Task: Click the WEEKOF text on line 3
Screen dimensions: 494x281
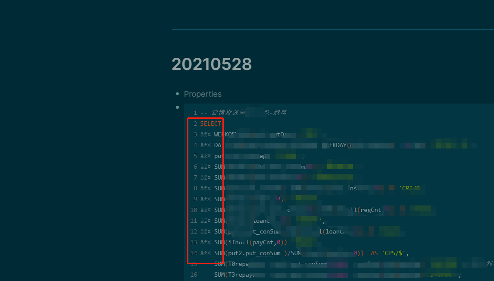Action: click(x=225, y=134)
